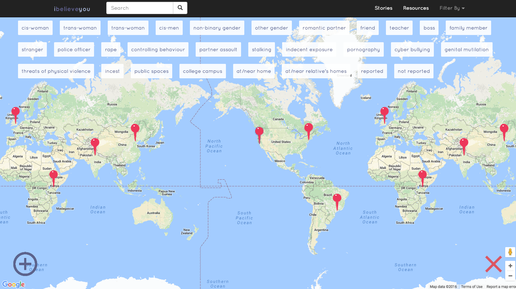Filter by at/near relative's homes
This screenshot has height=289, width=516.
[316, 71]
